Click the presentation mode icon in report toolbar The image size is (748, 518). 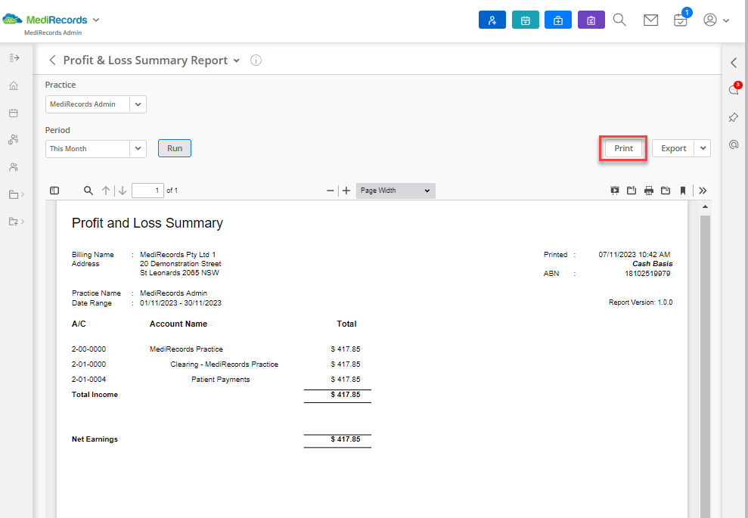(x=615, y=191)
